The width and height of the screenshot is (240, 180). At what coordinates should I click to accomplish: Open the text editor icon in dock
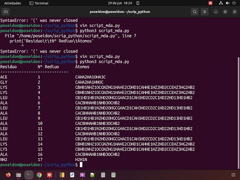pos(72,175)
